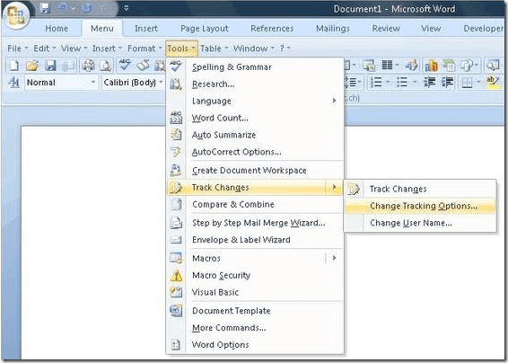Apply numbered list formatting
This screenshot has width=508, height=363.
pos(376,83)
